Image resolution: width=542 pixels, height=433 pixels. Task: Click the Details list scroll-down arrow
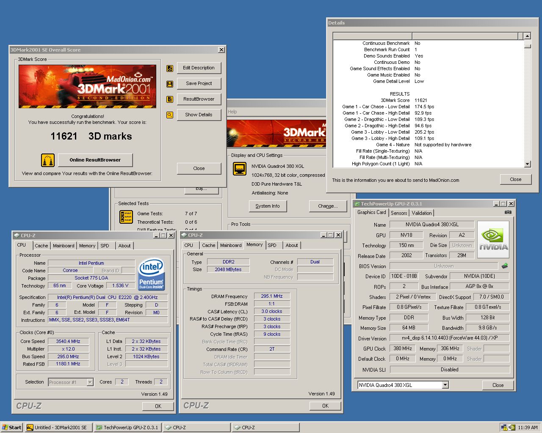pyautogui.click(x=527, y=164)
